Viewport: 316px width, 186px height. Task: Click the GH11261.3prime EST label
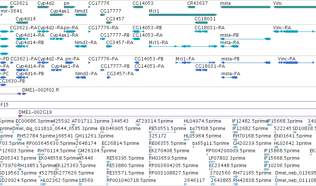[94, 136]
